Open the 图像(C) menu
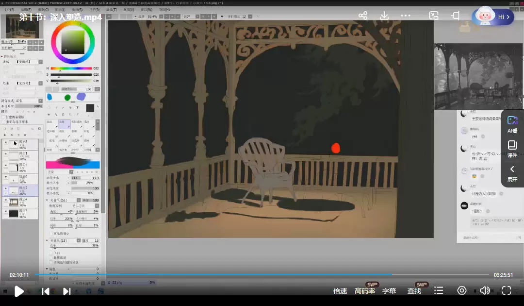The width and height of the screenshot is (524, 306). click(x=43, y=10)
